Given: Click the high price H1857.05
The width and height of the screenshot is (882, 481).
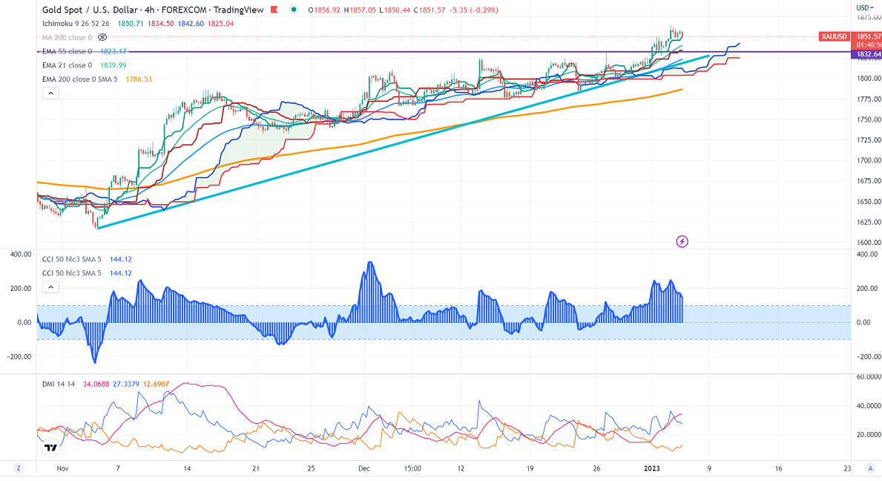Looking at the screenshot, I should (360, 10).
